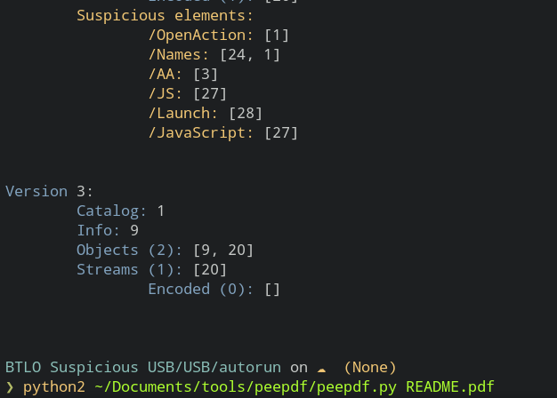Click the /JavaScript: [27] line
Image resolution: width=557 pixels, height=398 pixels.
[x=222, y=133]
